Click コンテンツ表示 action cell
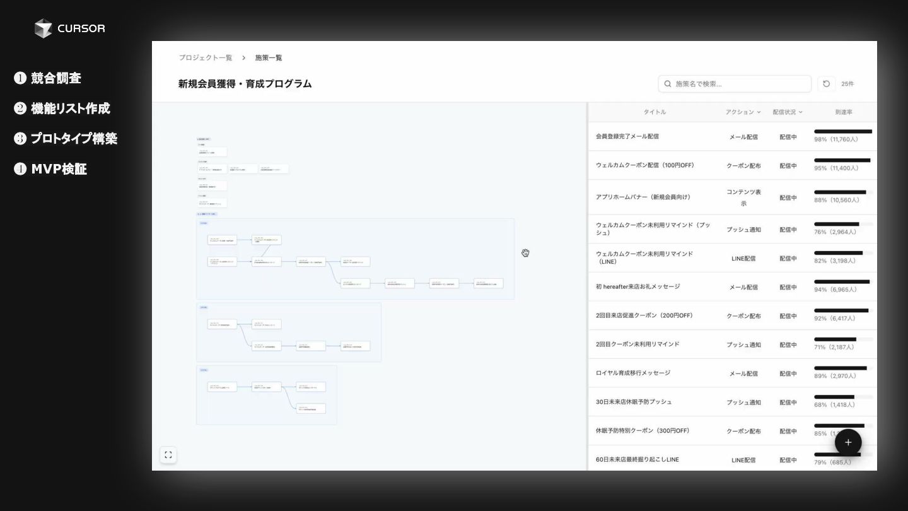Image resolution: width=908 pixels, height=511 pixels. pos(743,197)
